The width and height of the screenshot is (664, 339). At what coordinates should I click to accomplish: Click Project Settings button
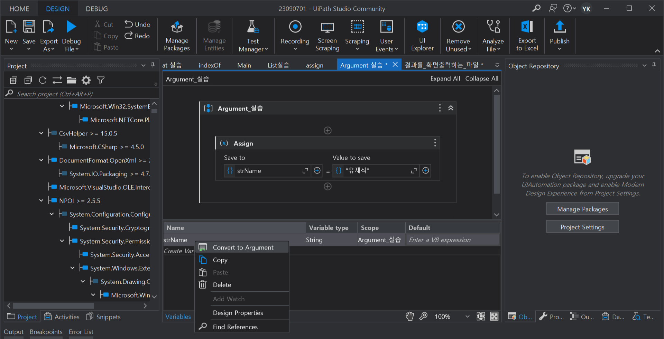(x=582, y=227)
